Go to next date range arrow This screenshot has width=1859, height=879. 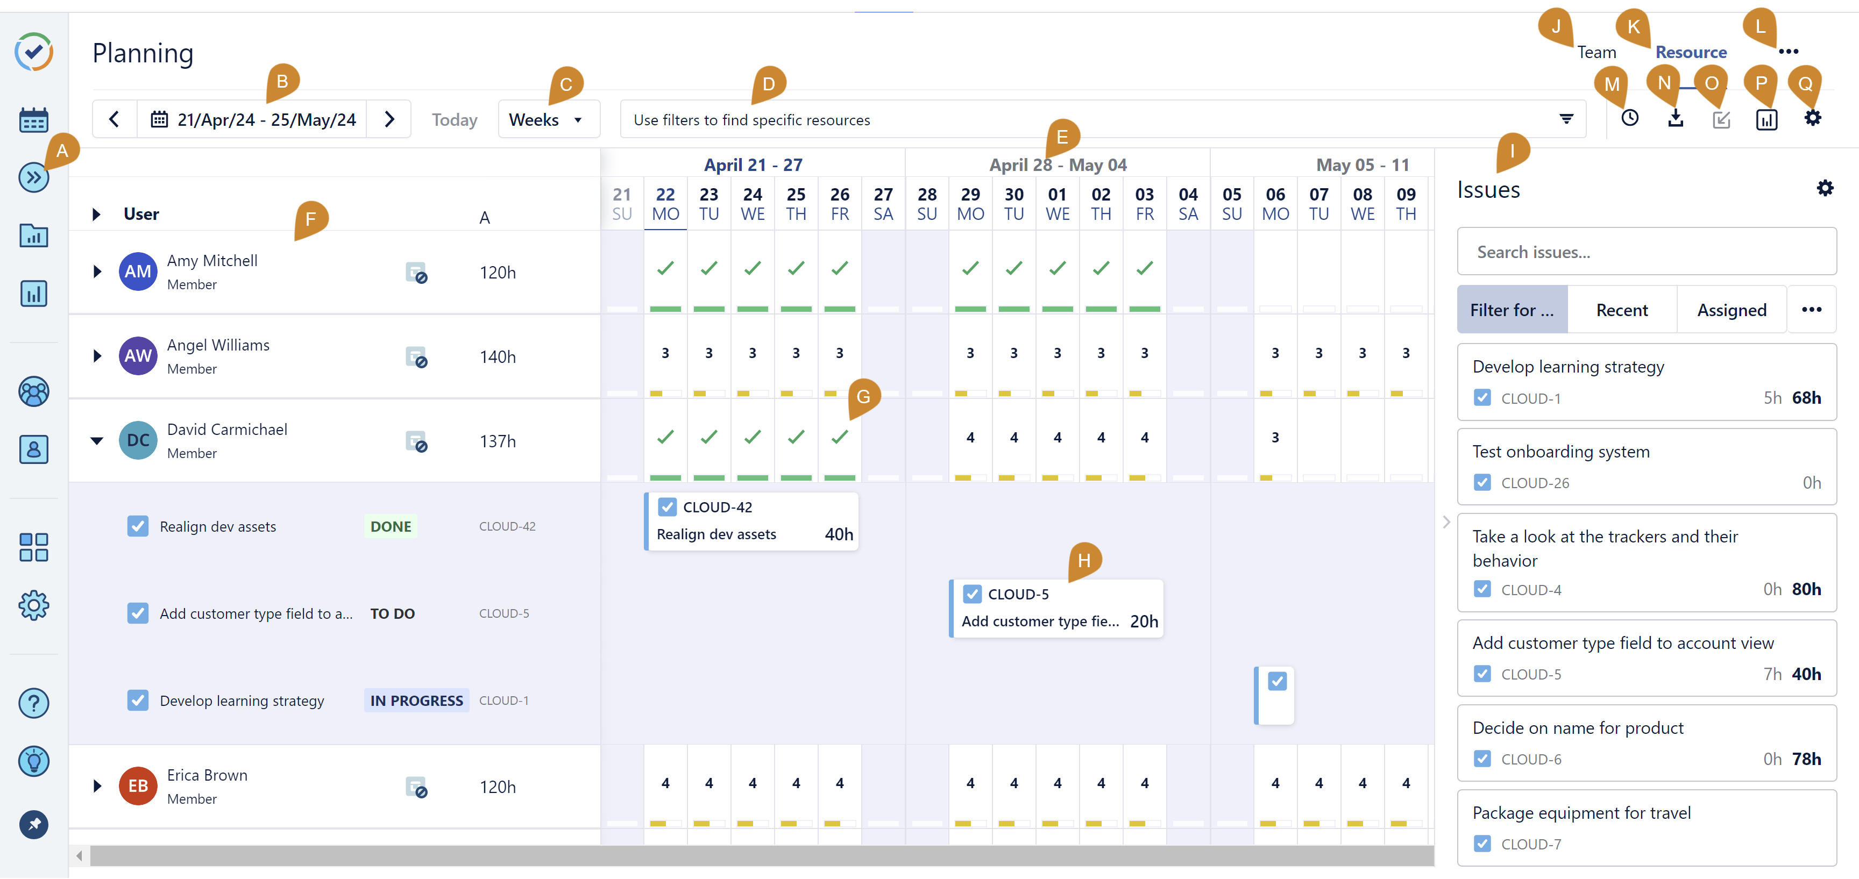click(x=389, y=120)
